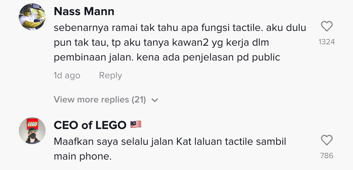353x170 pixels.
Task: Click the line starting "Maafkan saya selalu jalan"
Action: pos(170,141)
